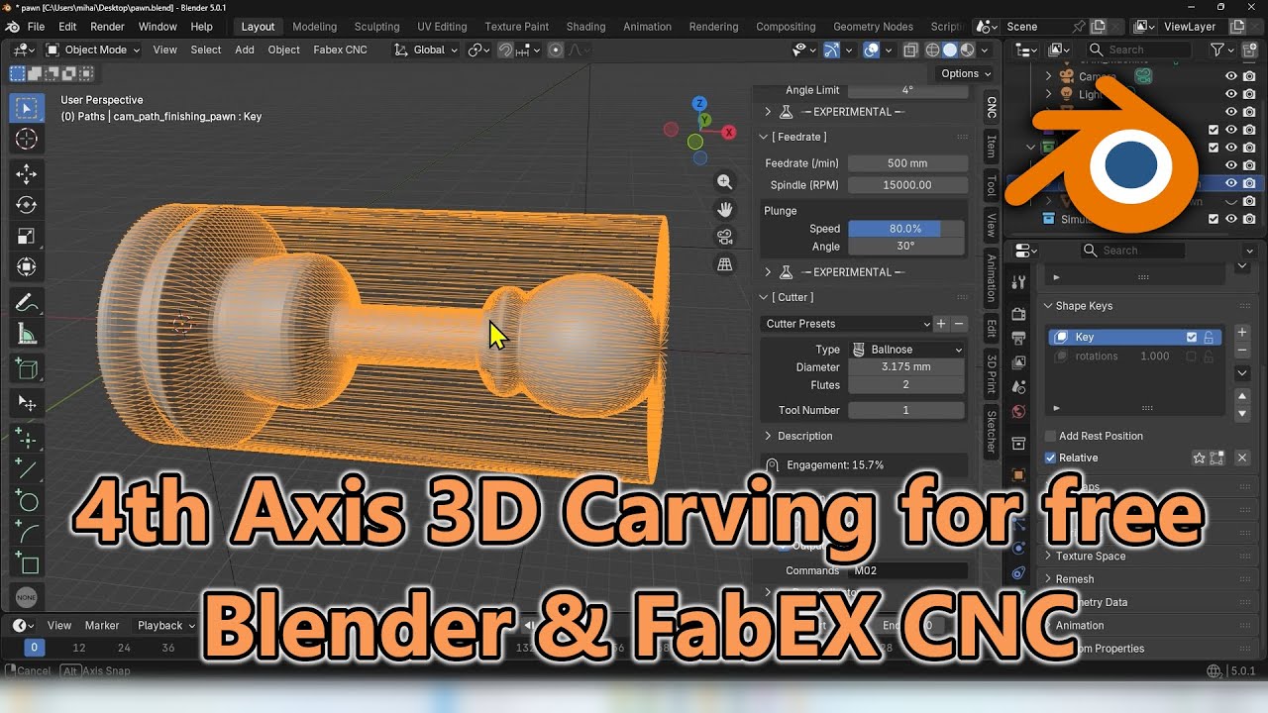Click the viewport zoom magnifier icon
The image size is (1268, 713).
(x=725, y=181)
